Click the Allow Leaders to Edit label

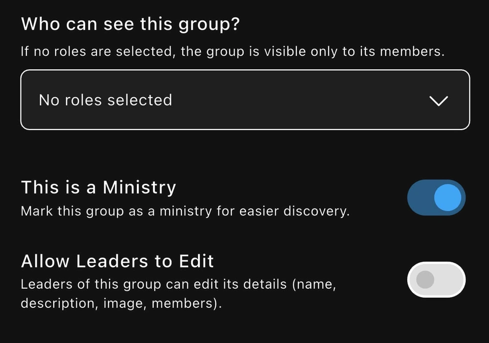click(117, 261)
